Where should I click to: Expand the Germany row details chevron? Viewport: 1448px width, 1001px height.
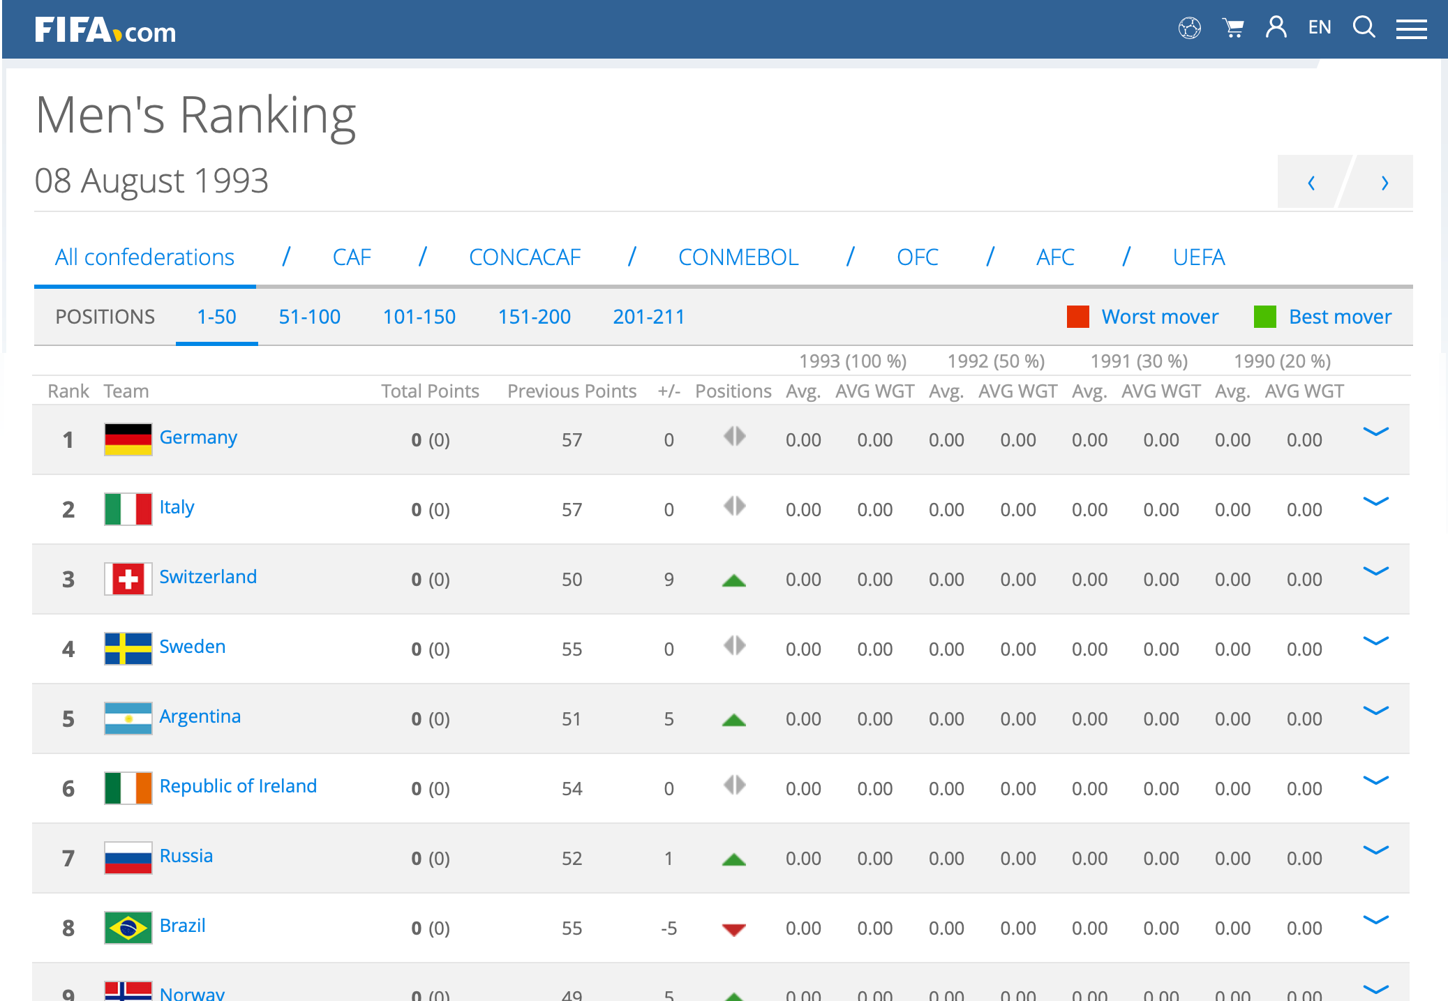pyautogui.click(x=1375, y=432)
